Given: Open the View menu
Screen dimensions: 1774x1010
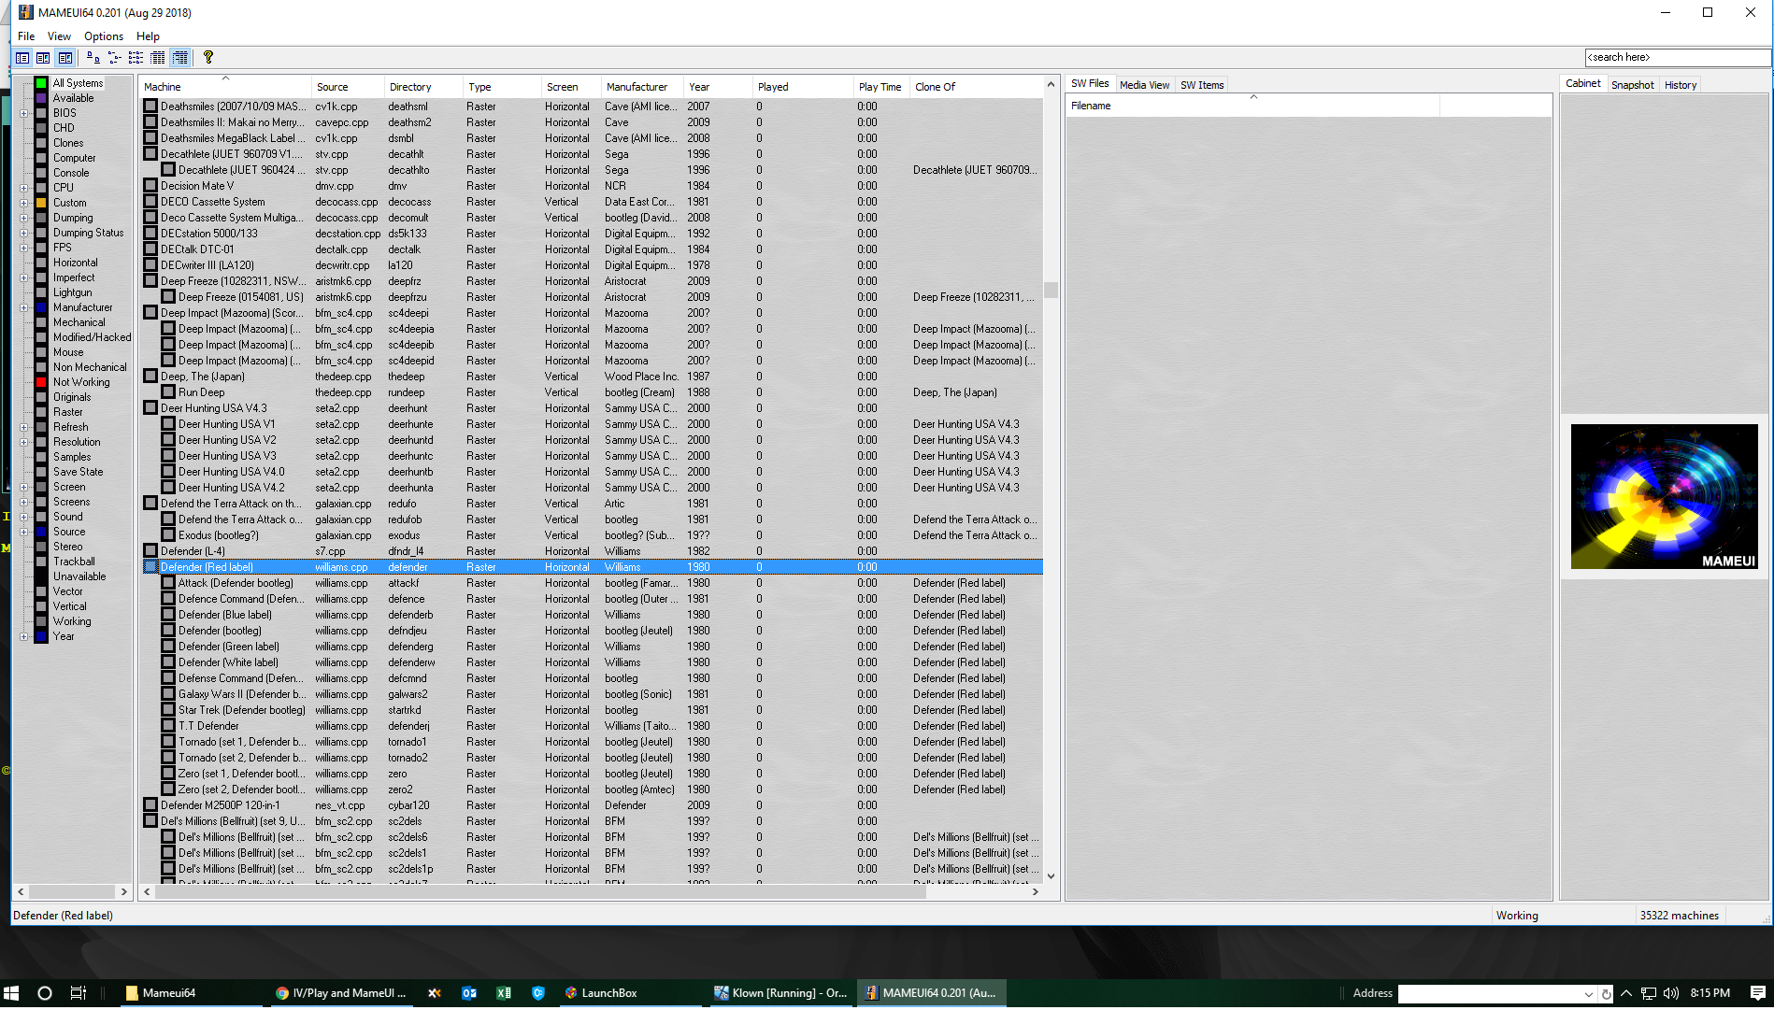Looking at the screenshot, I should pos(59,36).
